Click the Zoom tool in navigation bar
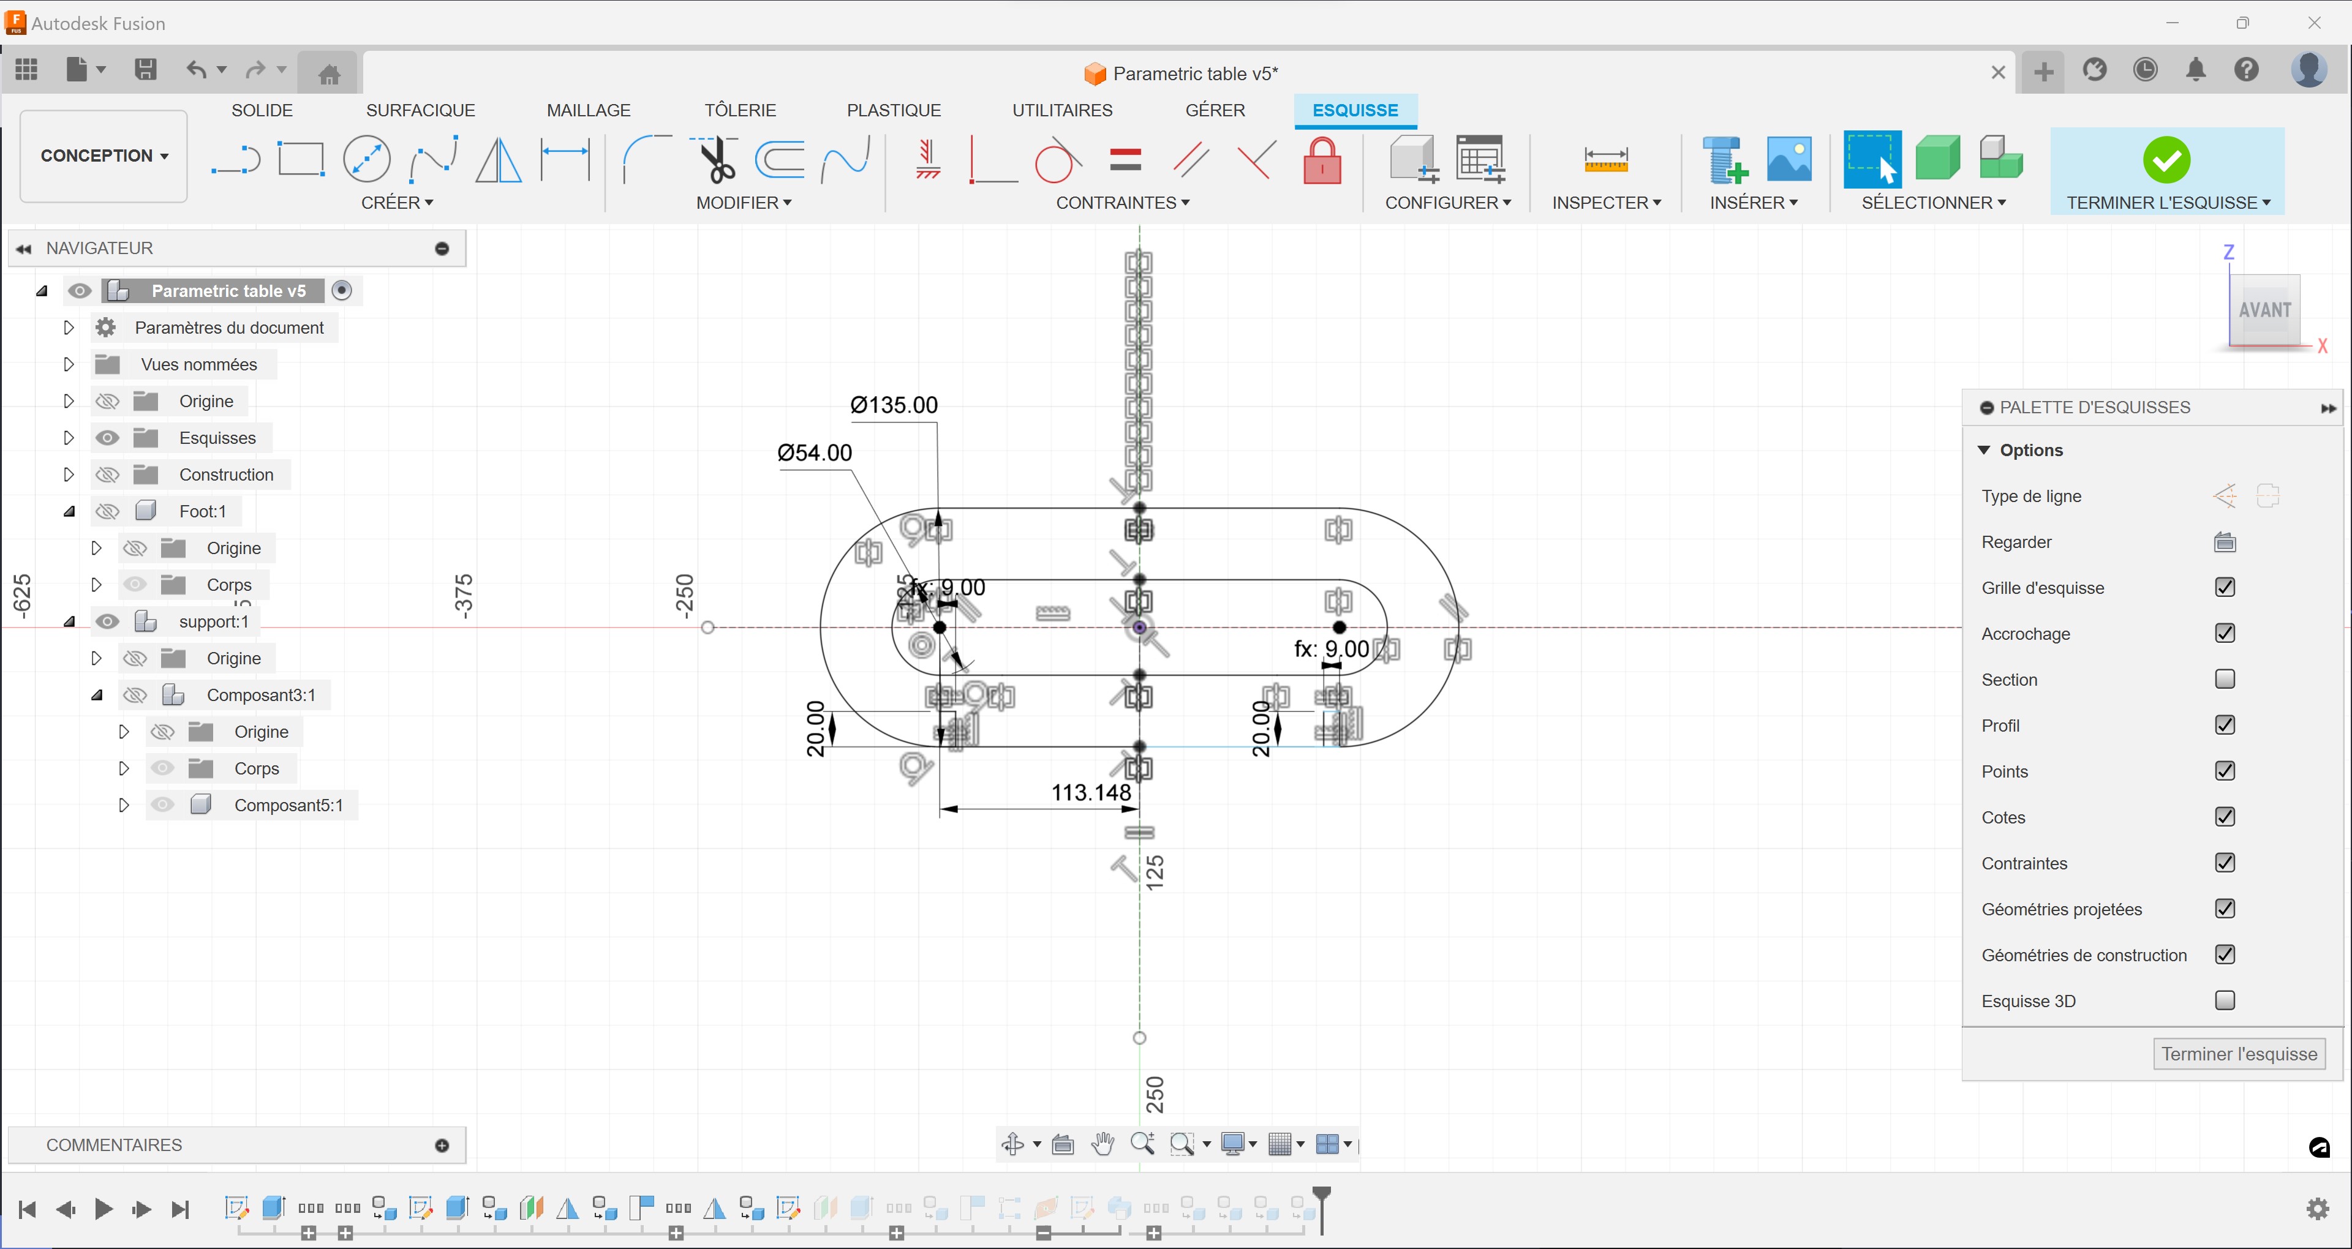2352x1249 pixels. [x=1142, y=1144]
